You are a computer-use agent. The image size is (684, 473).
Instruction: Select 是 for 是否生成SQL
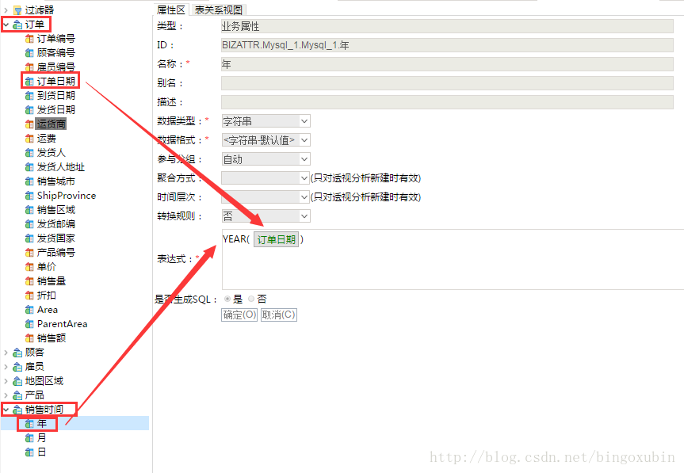(227, 299)
